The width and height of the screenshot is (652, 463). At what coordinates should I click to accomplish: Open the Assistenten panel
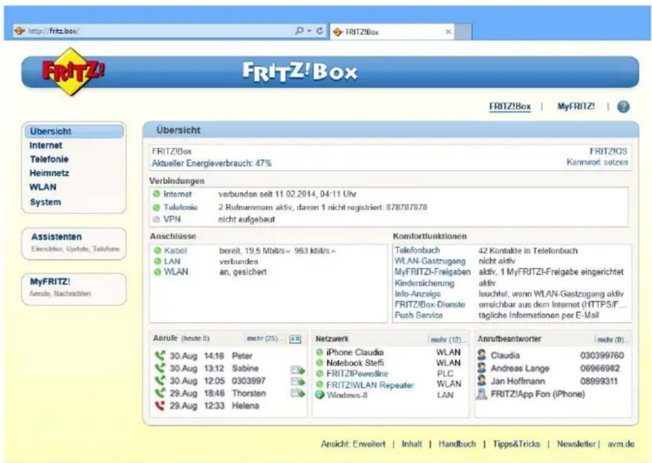[x=75, y=243]
